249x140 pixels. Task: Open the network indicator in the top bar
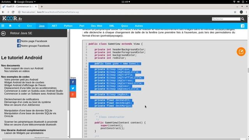pos(234,2)
